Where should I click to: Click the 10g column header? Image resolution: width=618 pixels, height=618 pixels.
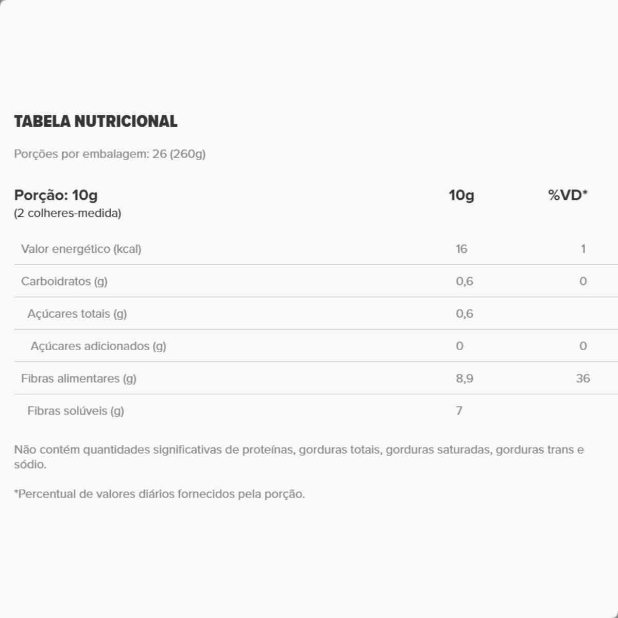[461, 195]
